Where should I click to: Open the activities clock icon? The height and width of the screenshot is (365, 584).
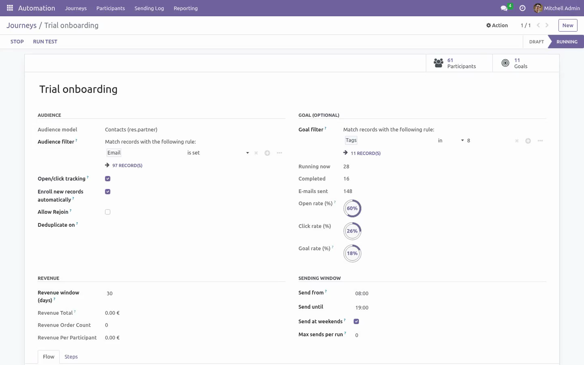click(522, 8)
